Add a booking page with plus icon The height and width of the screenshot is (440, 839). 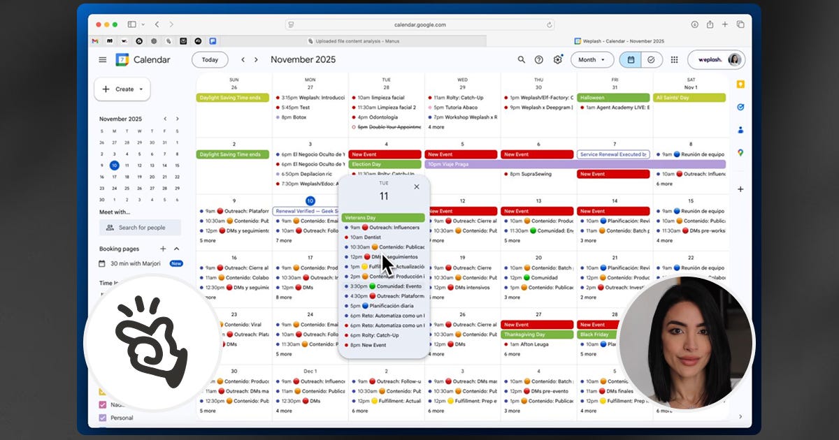point(163,249)
